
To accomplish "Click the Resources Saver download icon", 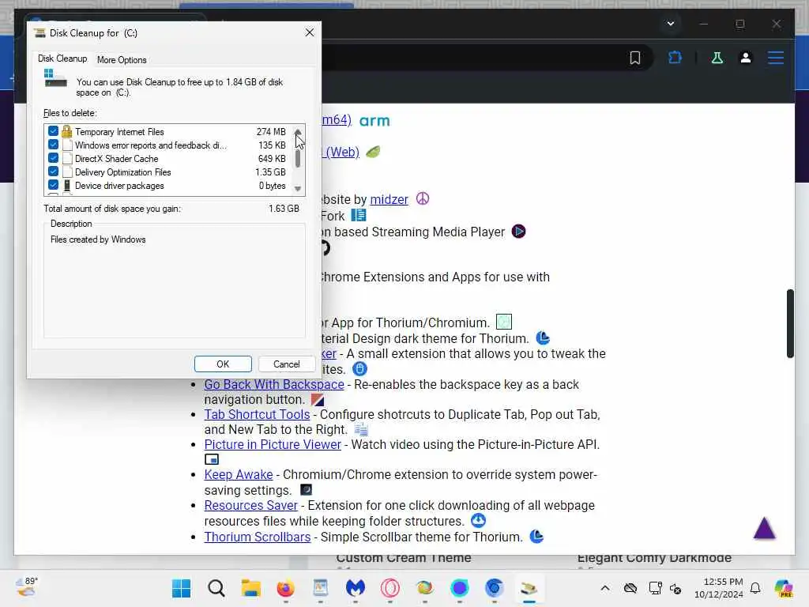I will 478,520.
